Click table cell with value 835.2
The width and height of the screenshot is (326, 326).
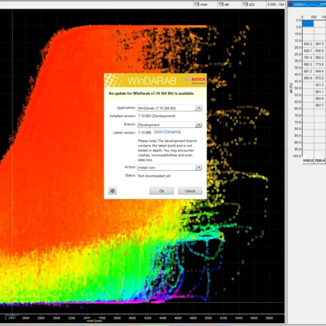[x=308, y=44]
